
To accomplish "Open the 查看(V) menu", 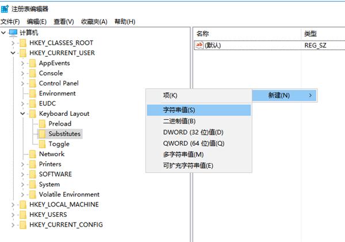I will (x=64, y=22).
